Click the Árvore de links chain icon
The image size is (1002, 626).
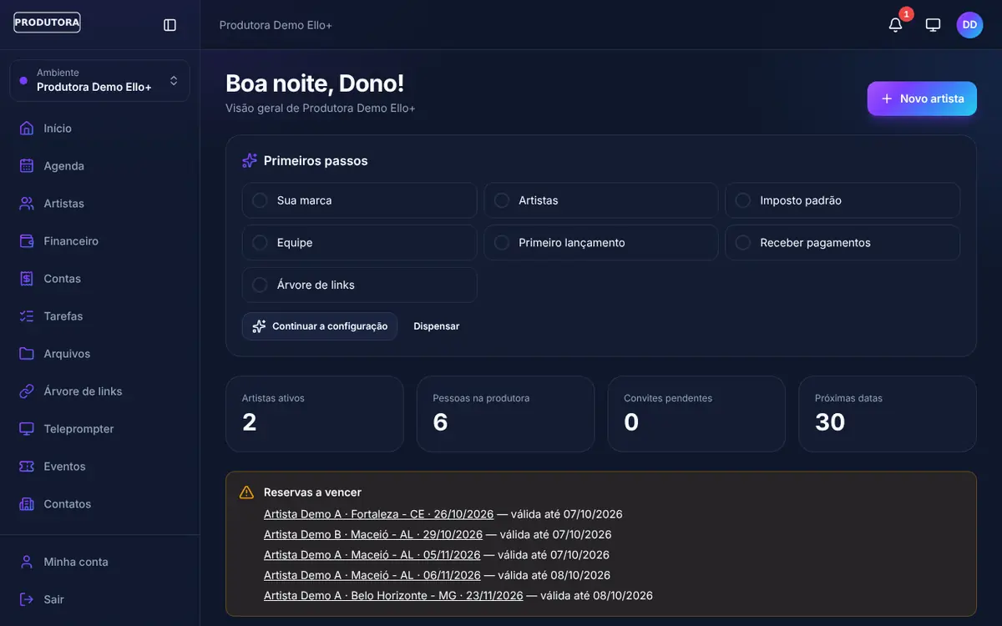click(x=27, y=391)
